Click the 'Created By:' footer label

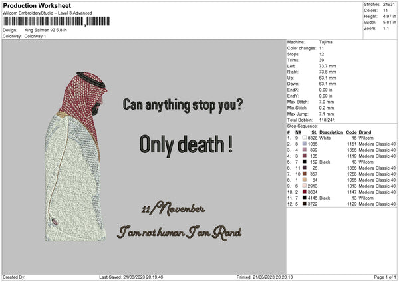(14, 277)
